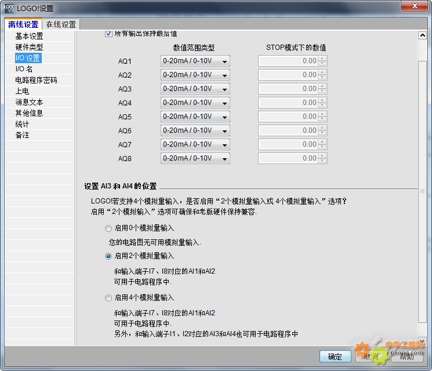Close the LOGO!设置 dialog
Image resolution: width=432 pixels, height=371 pixels.
pyautogui.click(x=415, y=6)
